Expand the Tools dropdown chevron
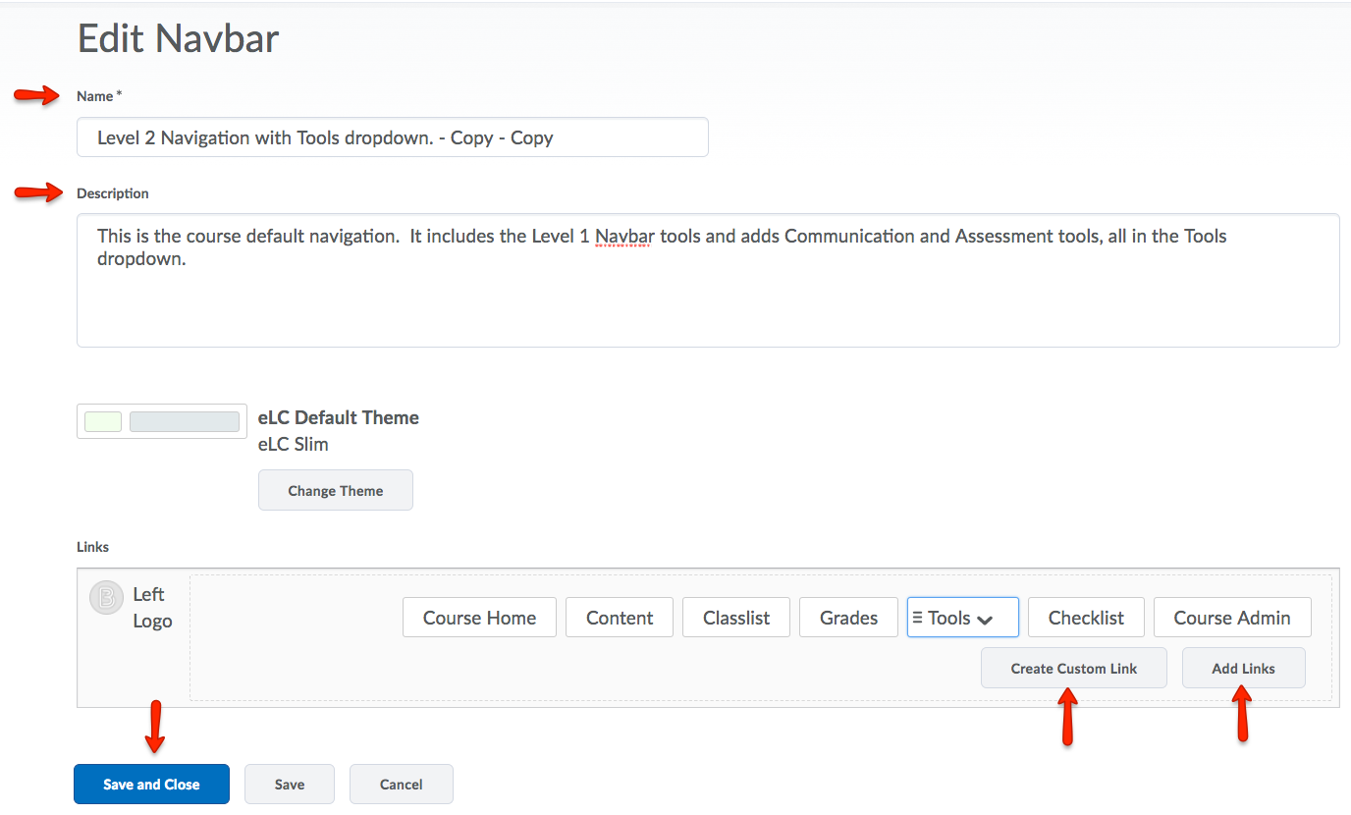 coord(986,620)
